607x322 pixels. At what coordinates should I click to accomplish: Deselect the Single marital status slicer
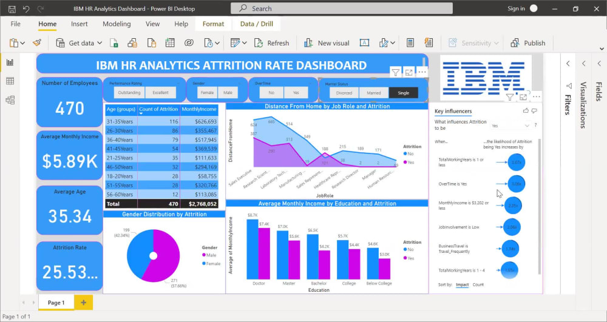tap(404, 93)
